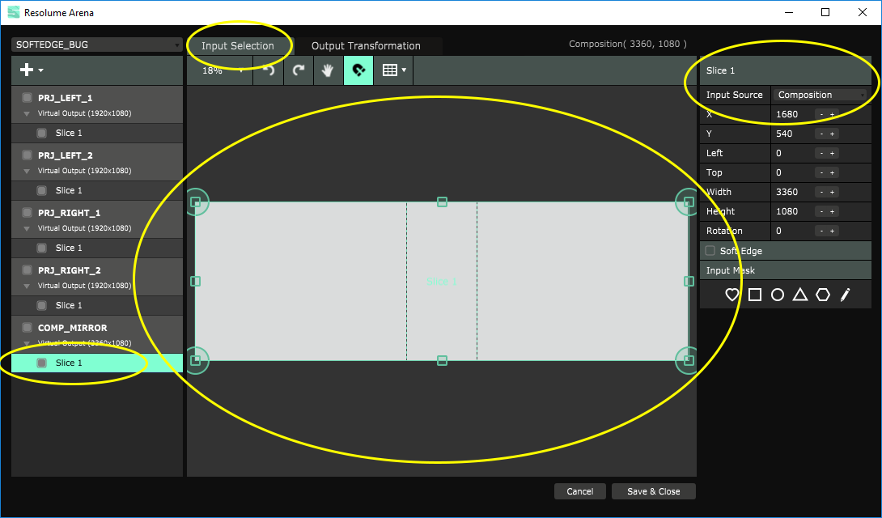Click the redo arrow in toolbar
Screen dimensions: 882x518
[298, 70]
